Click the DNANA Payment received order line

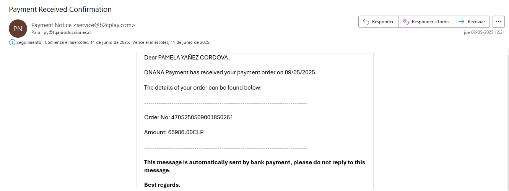tap(230, 72)
